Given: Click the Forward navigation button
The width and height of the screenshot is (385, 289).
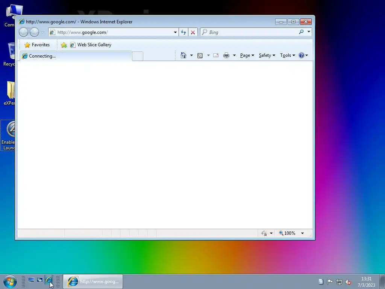Looking at the screenshot, I should coord(34,32).
